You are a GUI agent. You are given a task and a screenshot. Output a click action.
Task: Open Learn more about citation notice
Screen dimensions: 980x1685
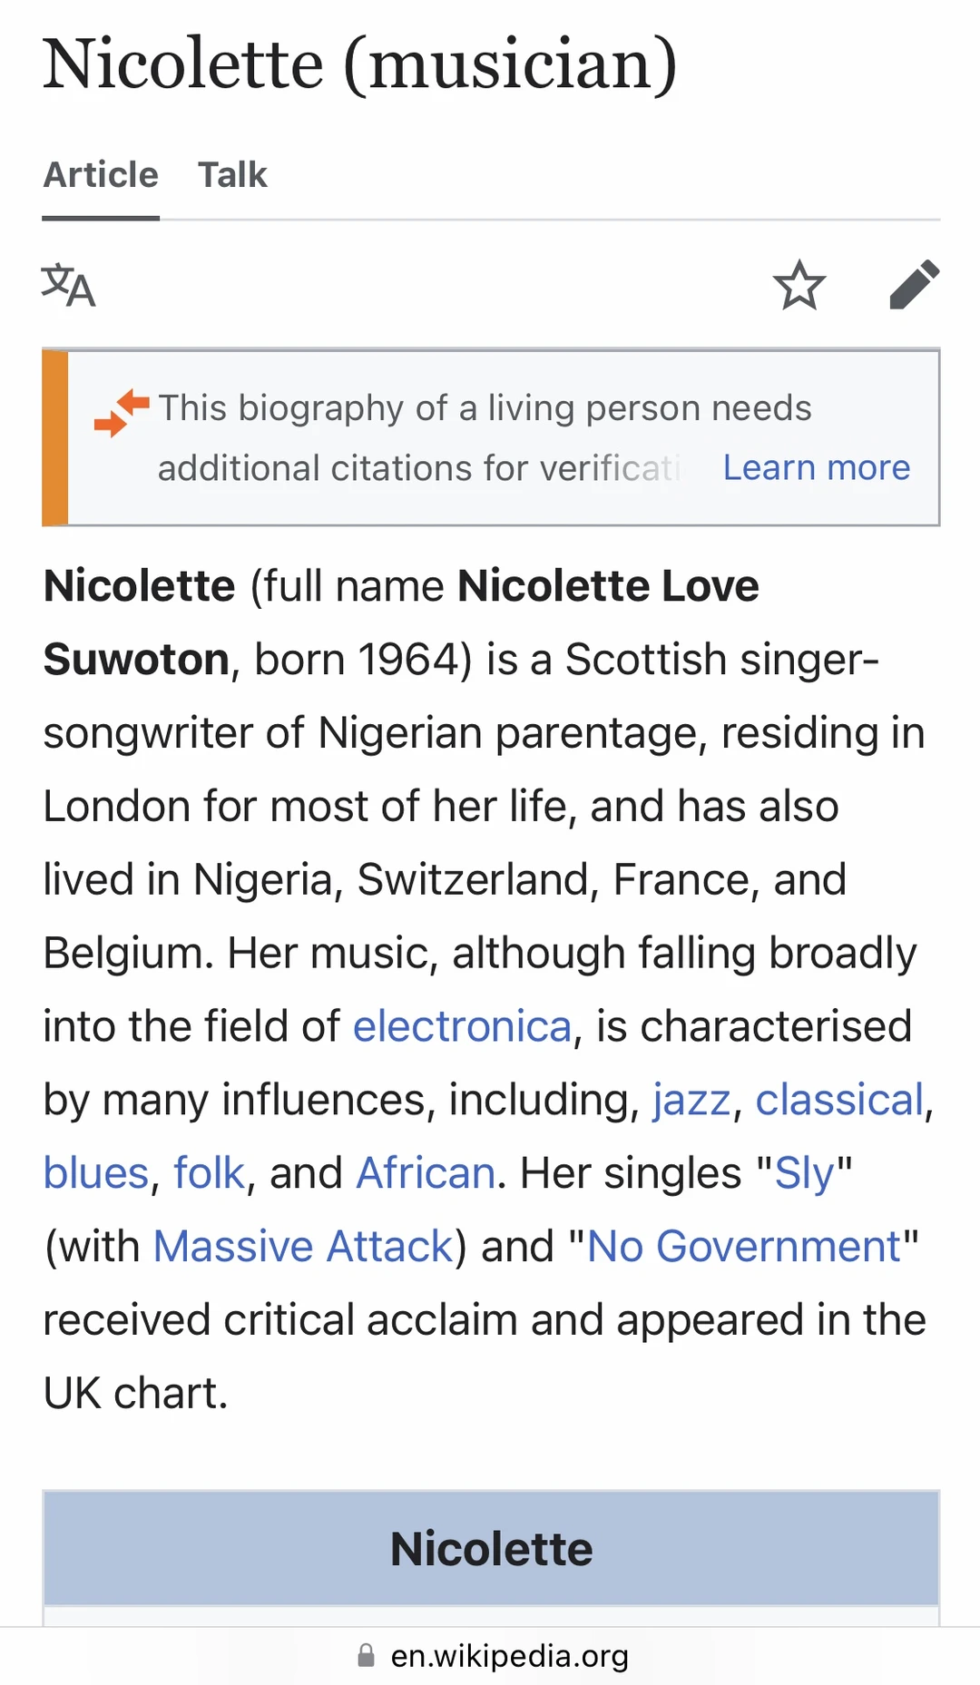(x=816, y=467)
